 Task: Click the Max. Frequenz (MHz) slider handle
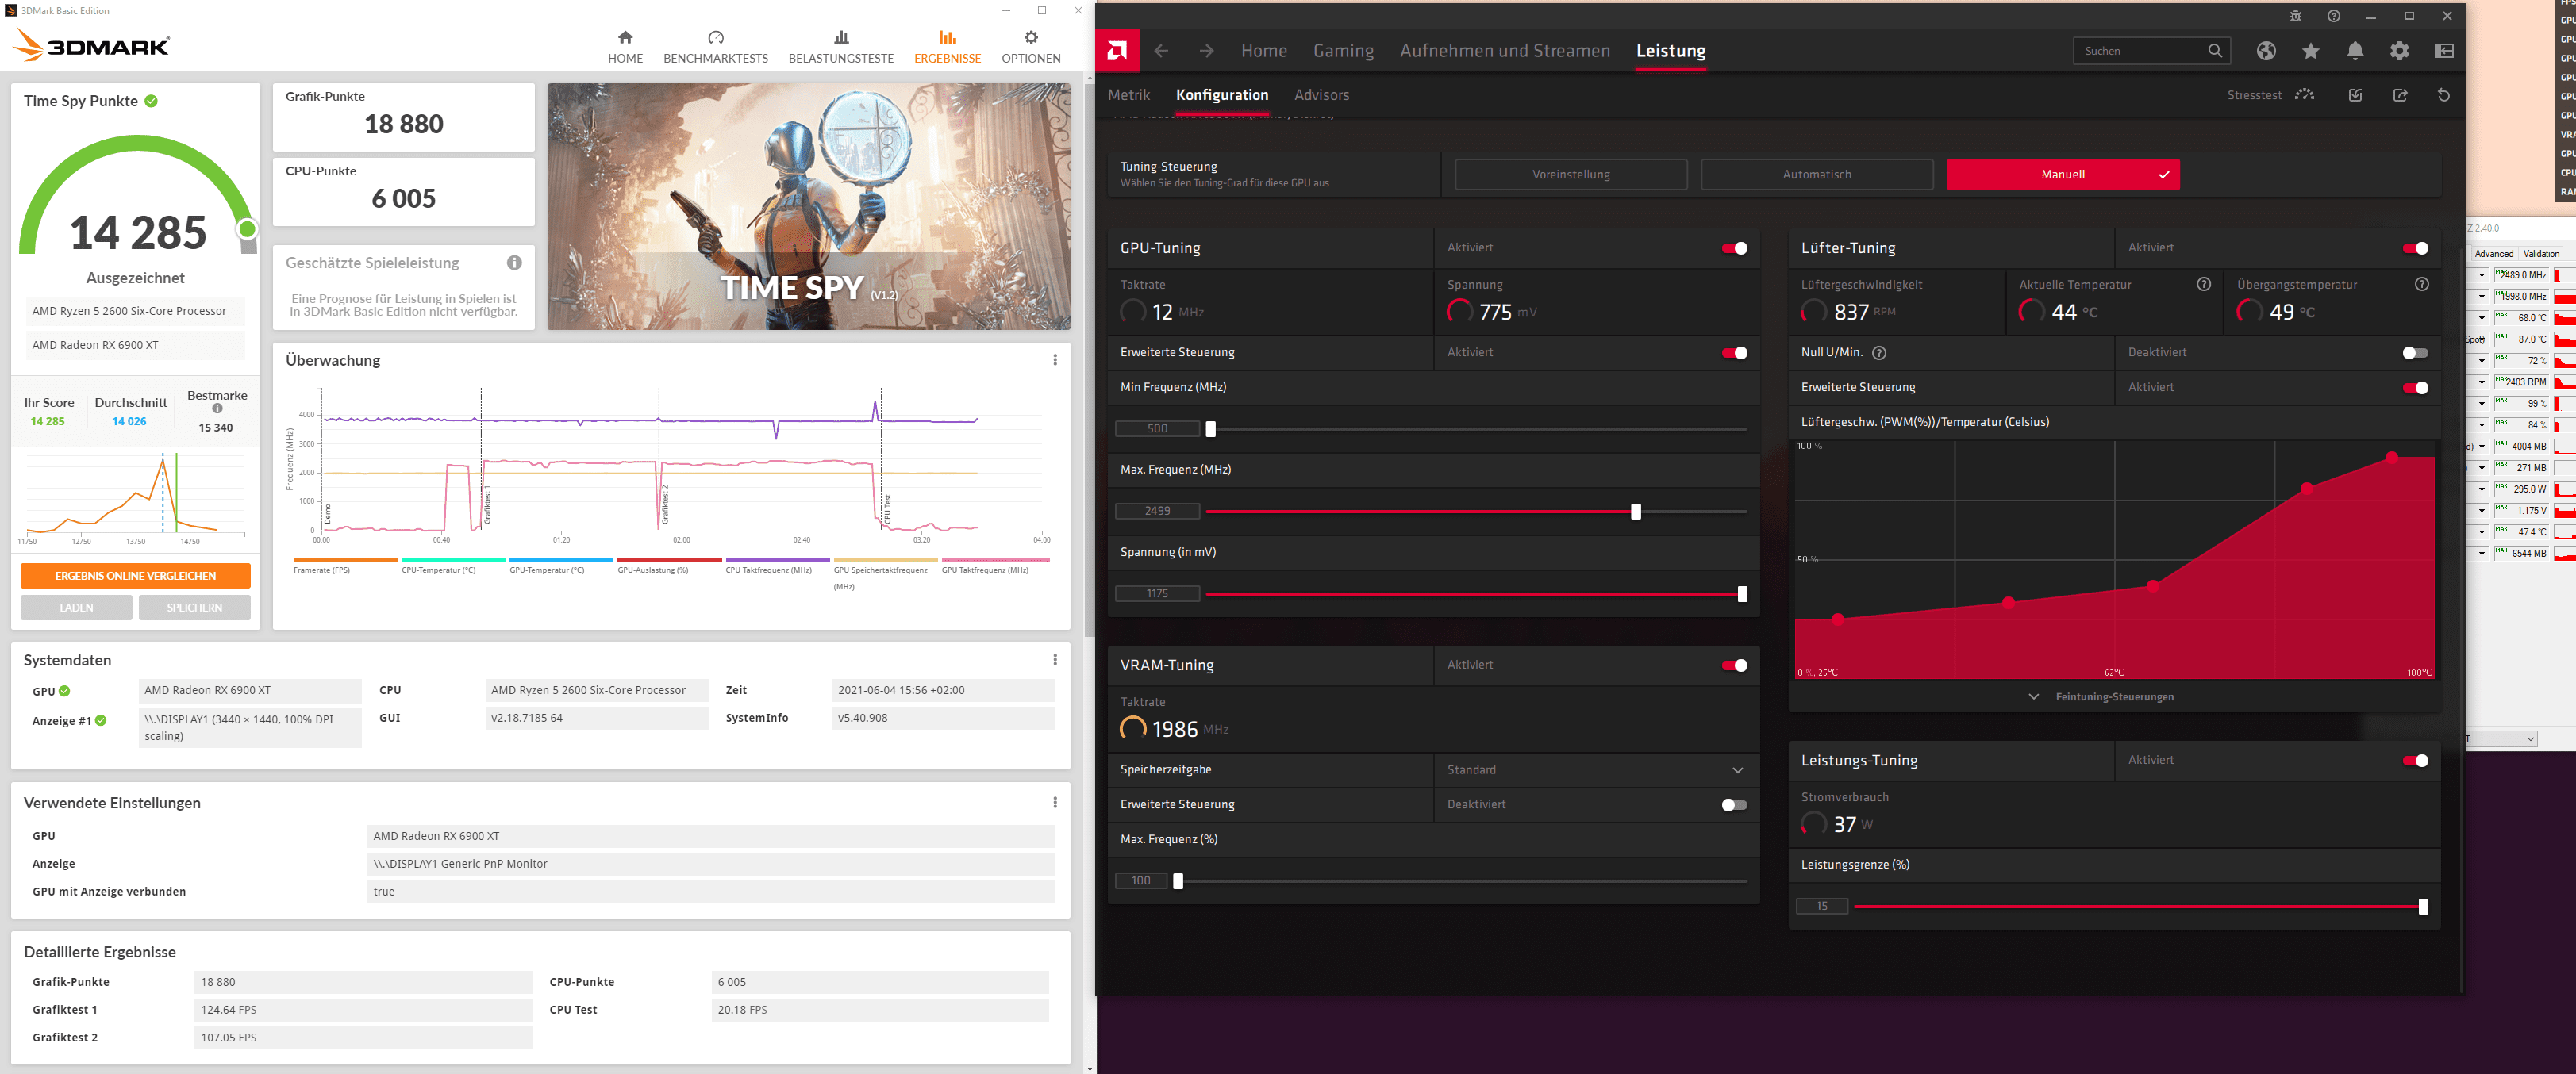[x=1636, y=512]
